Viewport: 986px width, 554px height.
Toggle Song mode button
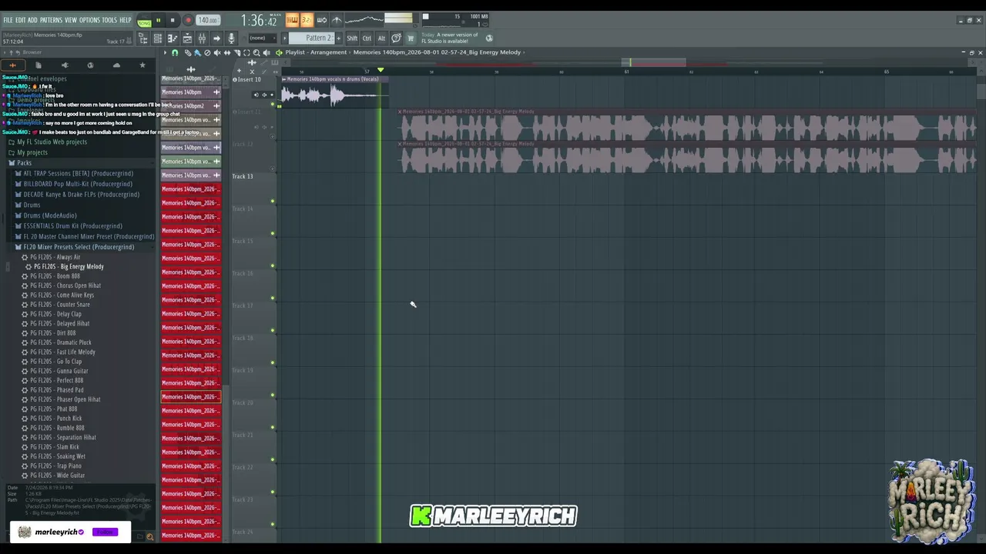click(x=144, y=22)
